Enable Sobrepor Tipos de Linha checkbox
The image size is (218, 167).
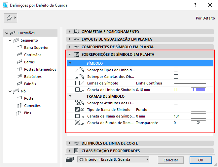click(x=176, y=70)
